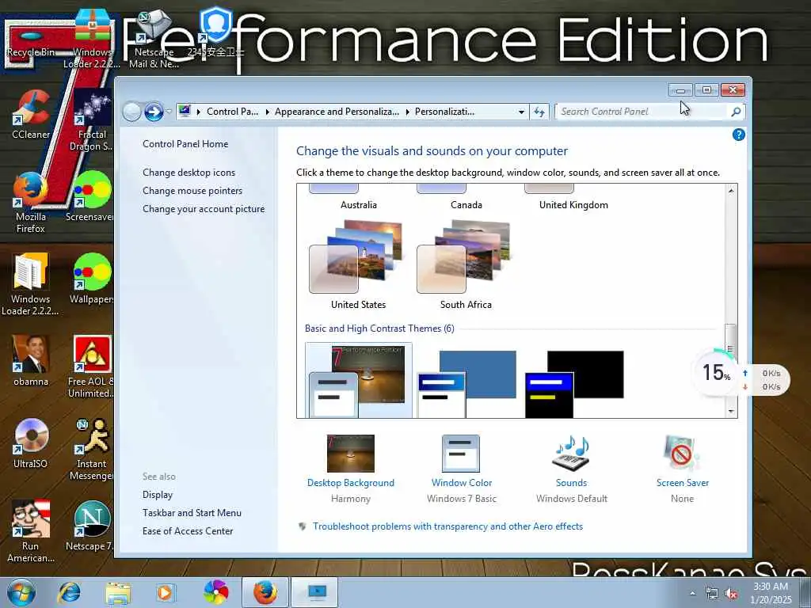The image size is (811, 608).
Task: Open the Help question mark button
Action: pyautogui.click(x=739, y=135)
